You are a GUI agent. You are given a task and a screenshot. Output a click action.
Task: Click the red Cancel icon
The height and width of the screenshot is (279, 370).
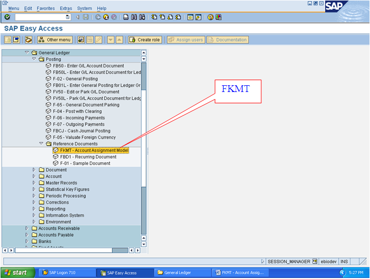click(114, 17)
